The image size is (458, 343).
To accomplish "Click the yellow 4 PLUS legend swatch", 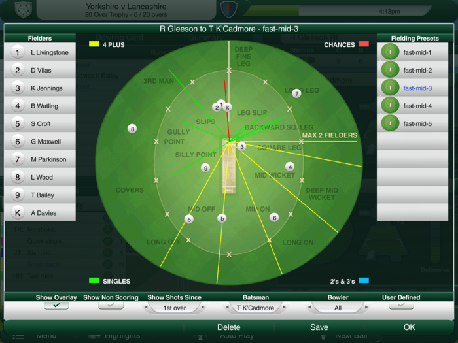I will click(94, 44).
